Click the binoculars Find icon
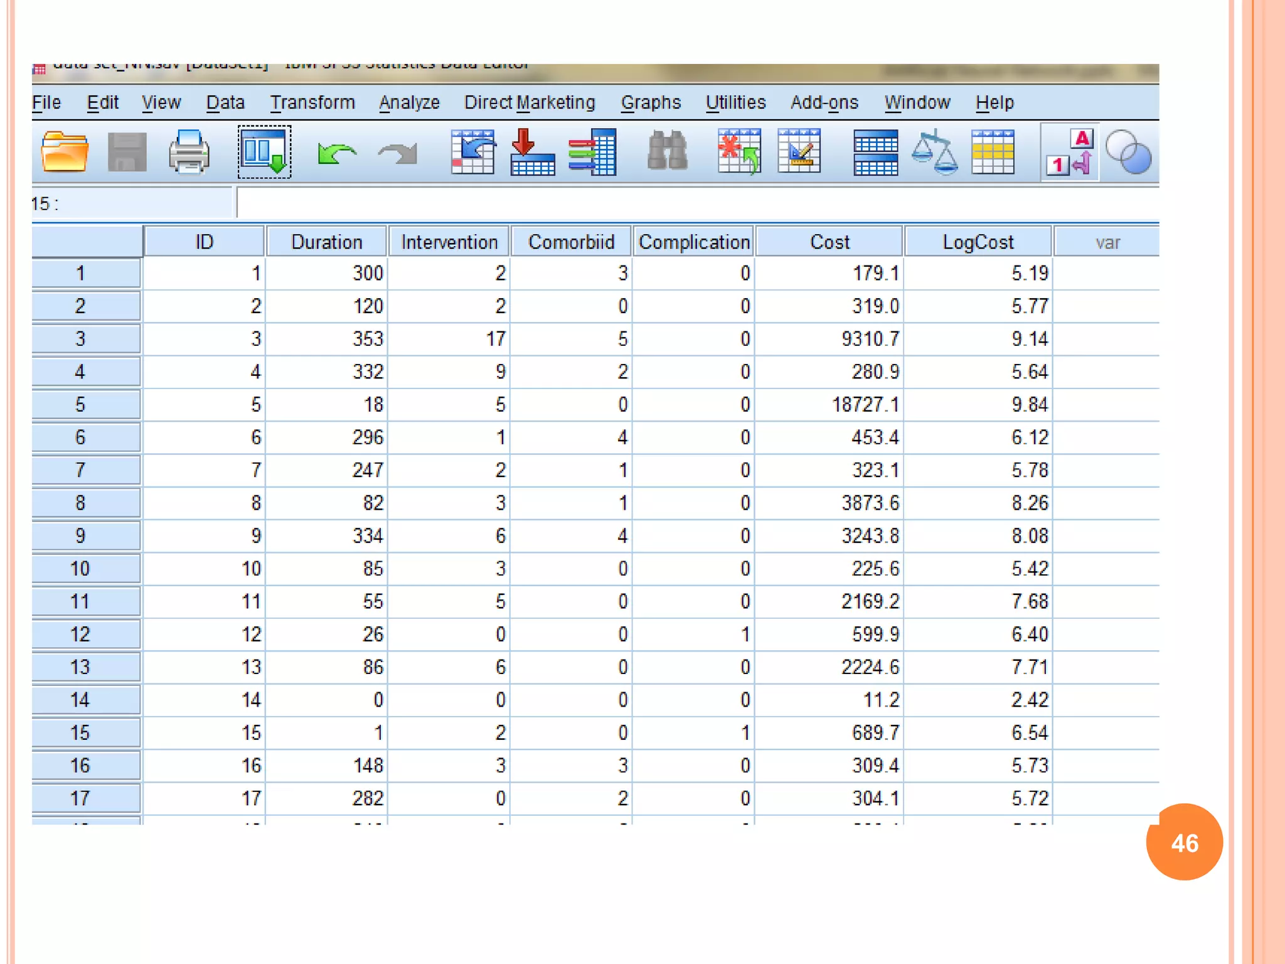This screenshot has height=964, width=1285. (x=667, y=152)
